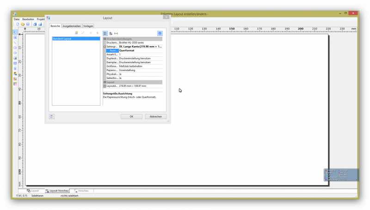Select the Text object tool in sidebar

[15, 37]
